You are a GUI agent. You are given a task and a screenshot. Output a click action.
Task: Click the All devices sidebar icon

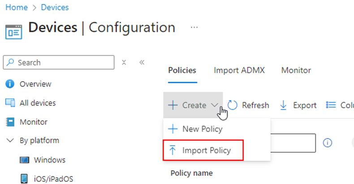click(10, 103)
